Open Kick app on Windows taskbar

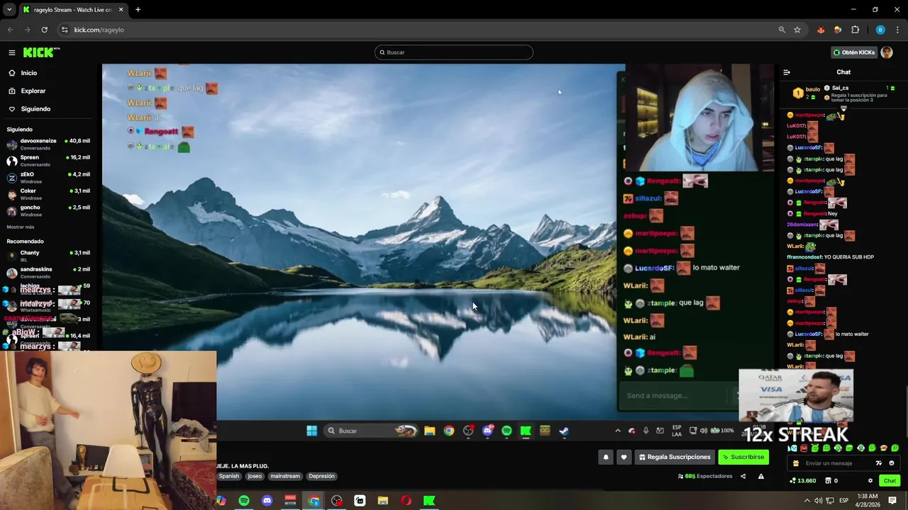(x=429, y=501)
